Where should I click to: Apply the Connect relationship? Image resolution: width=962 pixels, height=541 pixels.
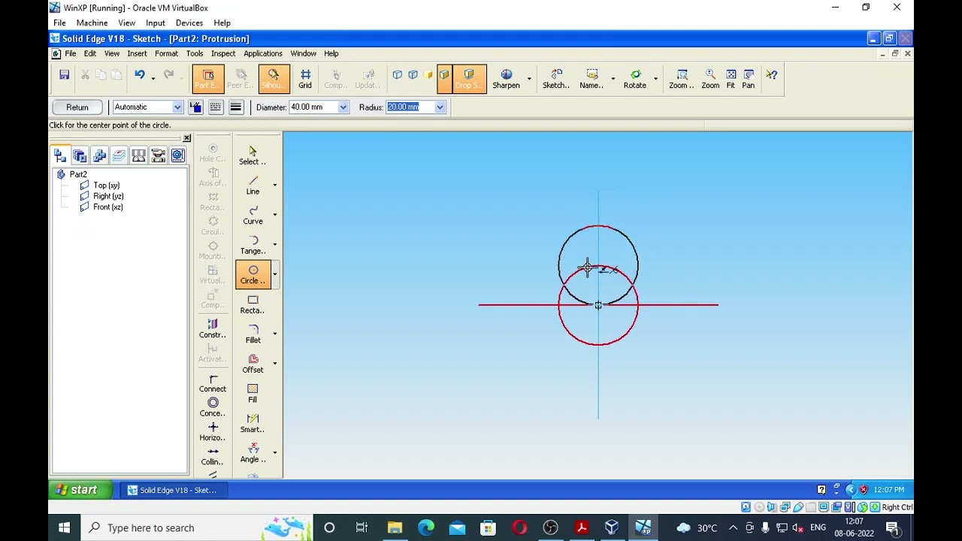(x=213, y=383)
